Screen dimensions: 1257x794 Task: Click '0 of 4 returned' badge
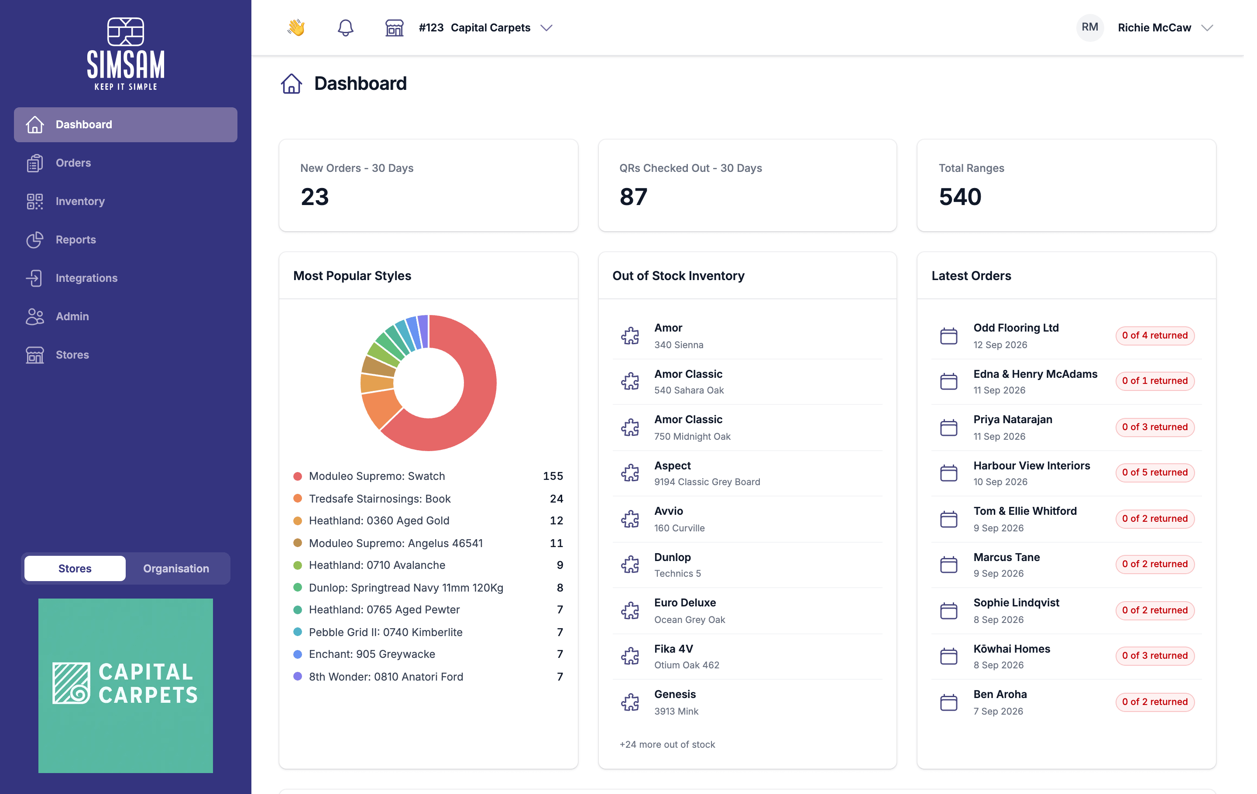1155,335
